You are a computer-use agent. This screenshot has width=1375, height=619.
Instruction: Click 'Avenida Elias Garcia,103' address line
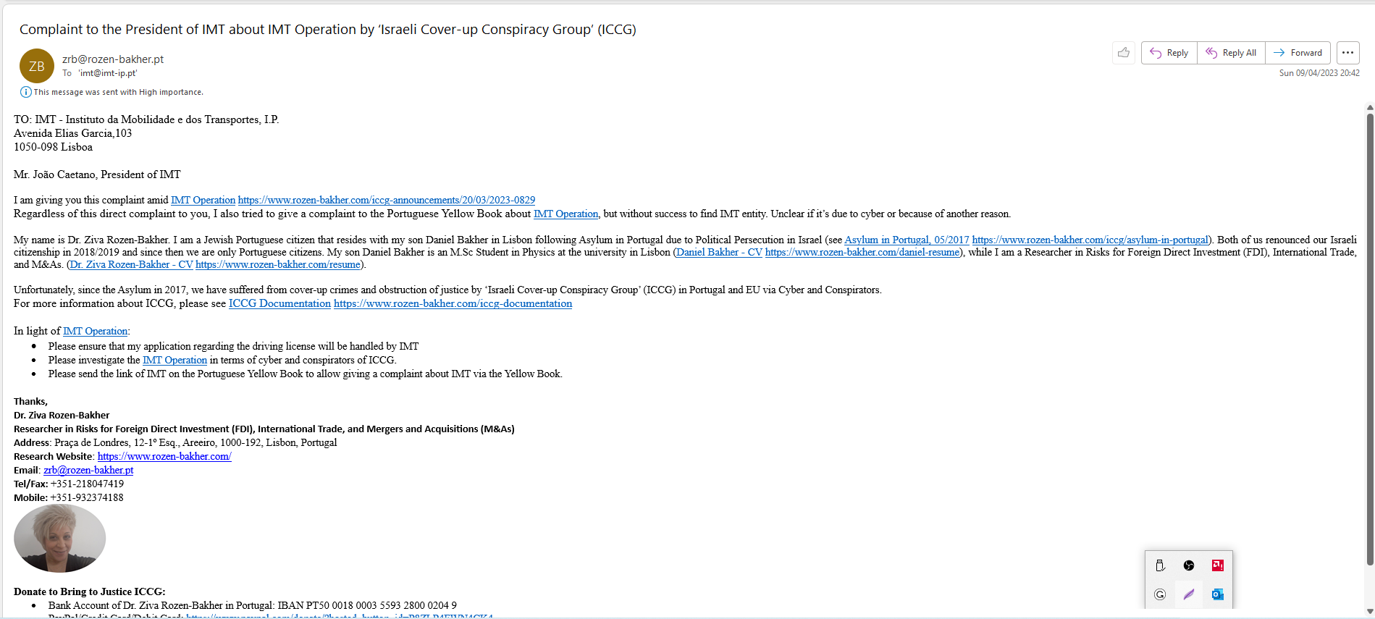pyautogui.click(x=72, y=133)
